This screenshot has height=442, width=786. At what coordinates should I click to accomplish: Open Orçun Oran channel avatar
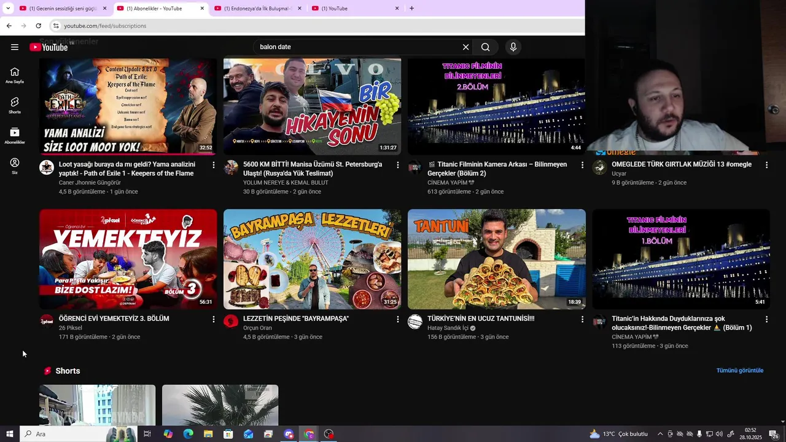pos(231,321)
